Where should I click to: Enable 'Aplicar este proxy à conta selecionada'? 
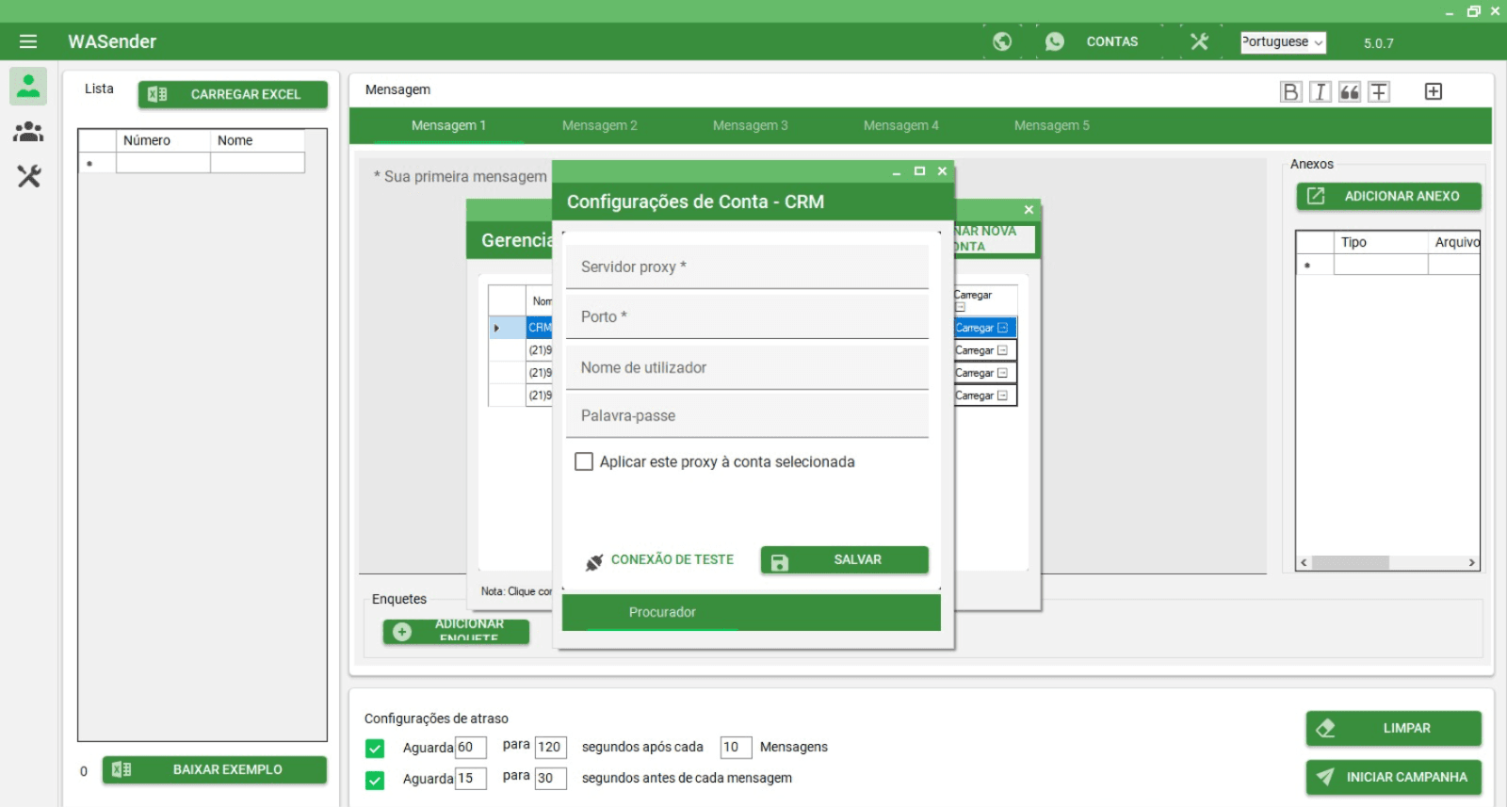584,461
